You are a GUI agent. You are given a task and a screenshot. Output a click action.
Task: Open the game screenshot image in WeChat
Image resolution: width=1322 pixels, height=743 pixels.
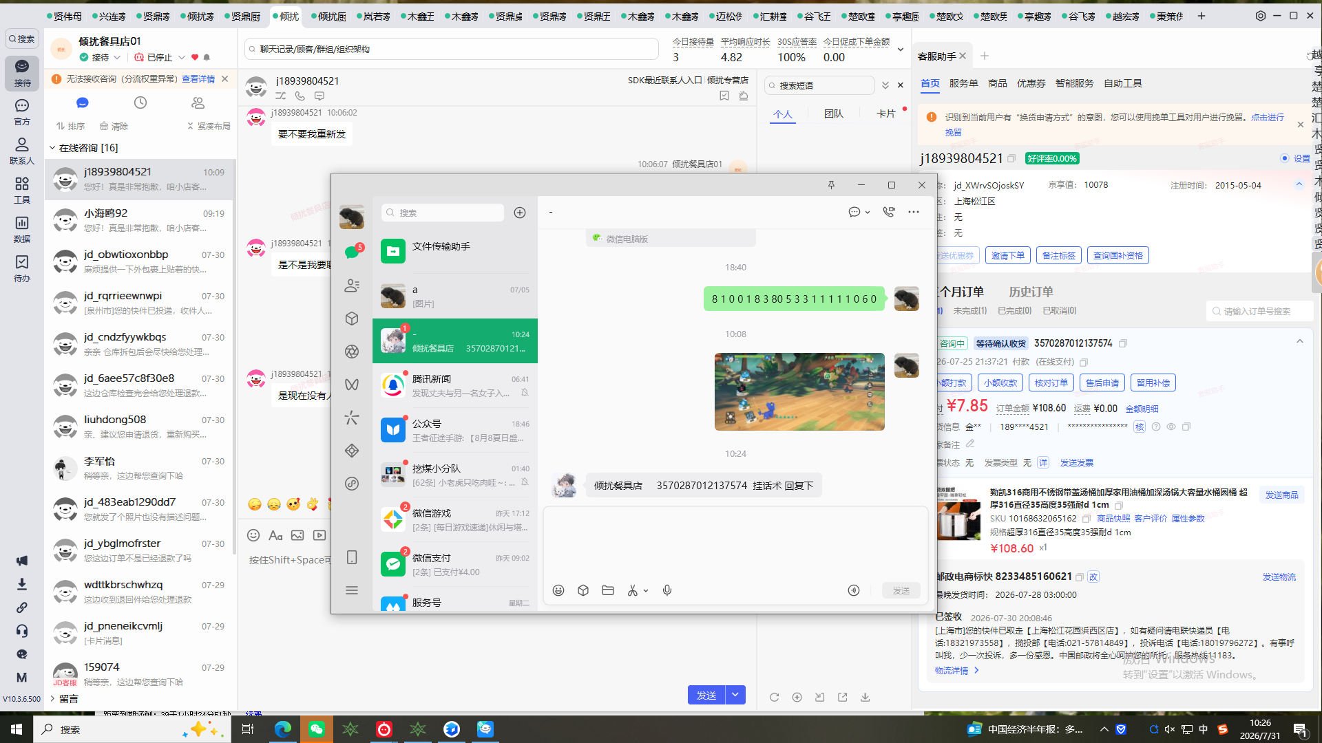click(799, 391)
